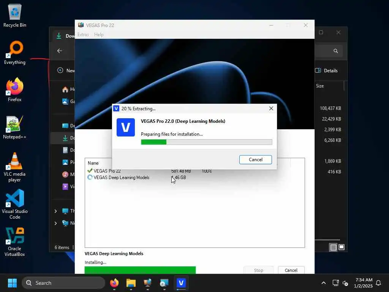The height and width of the screenshot is (292, 389).
Task: Open Gallery in Explorer navigation pane
Action: click(x=68, y=101)
